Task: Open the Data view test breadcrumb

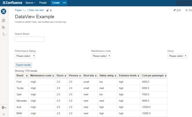Action: tap(36, 10)
